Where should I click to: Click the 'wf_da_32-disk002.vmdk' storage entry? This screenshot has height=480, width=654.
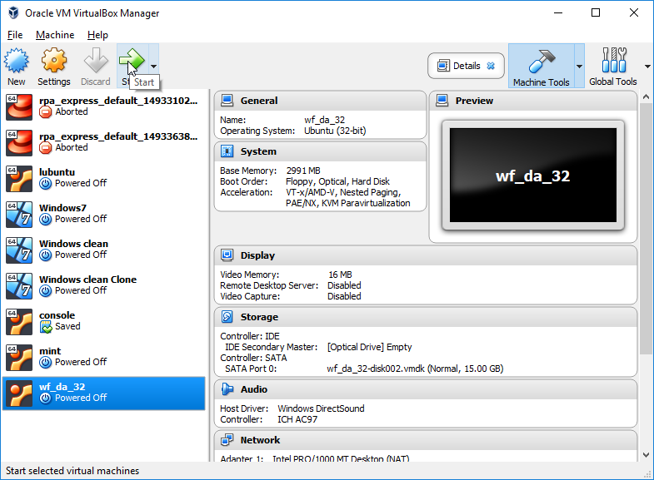415,369
